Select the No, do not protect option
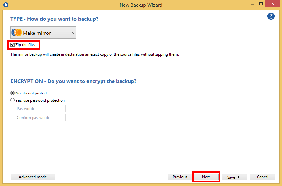This screenshot has width=282, height=186. click(12, 93)
